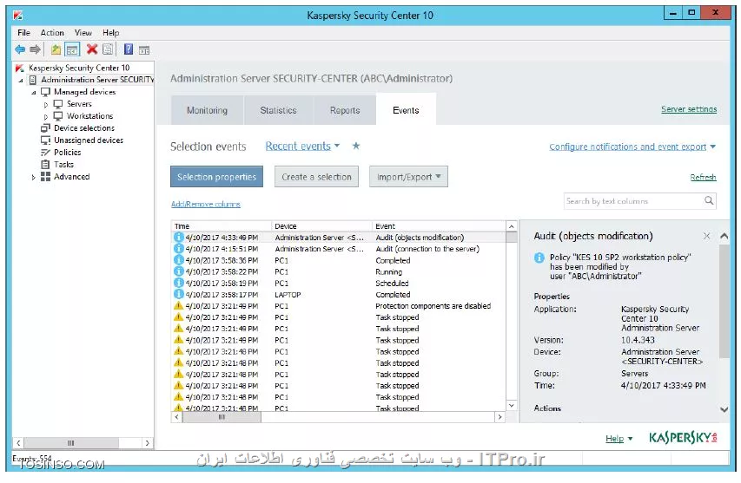Switch to the Statistics tab
Screen dimensions: 741x483
pos(278,110)
